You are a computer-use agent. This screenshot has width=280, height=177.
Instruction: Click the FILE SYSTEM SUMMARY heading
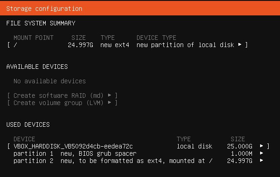pyautogui.click(x=41, y=23)
